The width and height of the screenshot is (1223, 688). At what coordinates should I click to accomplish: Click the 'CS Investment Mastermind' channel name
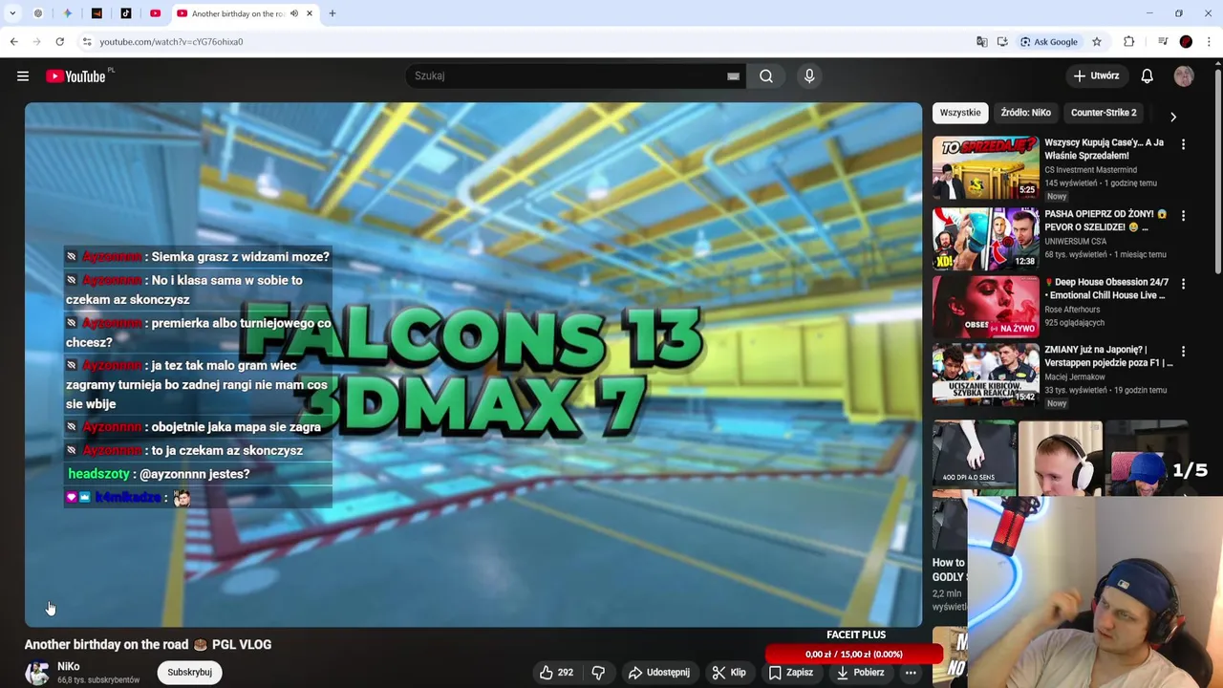1090,170
